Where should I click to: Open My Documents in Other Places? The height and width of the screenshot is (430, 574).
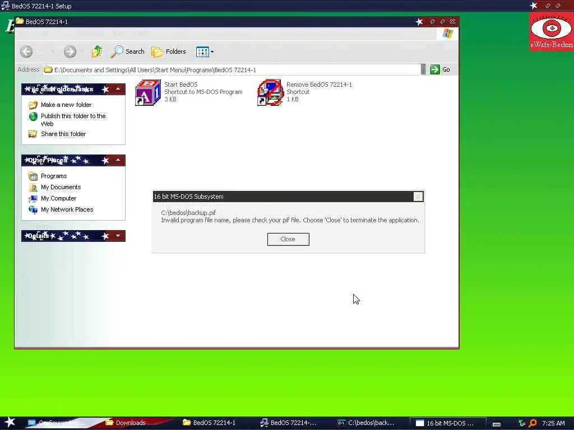click(x=61, y=187)
